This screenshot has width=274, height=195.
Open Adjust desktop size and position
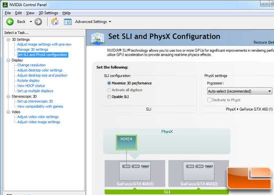pos(42,76)
